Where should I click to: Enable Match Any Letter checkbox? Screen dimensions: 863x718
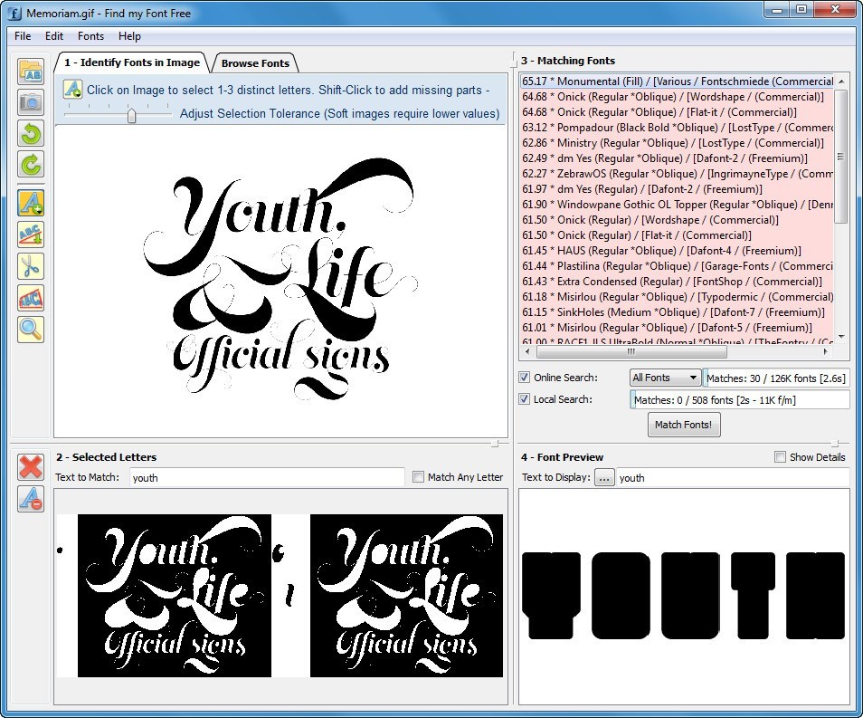tap(418, 477)
